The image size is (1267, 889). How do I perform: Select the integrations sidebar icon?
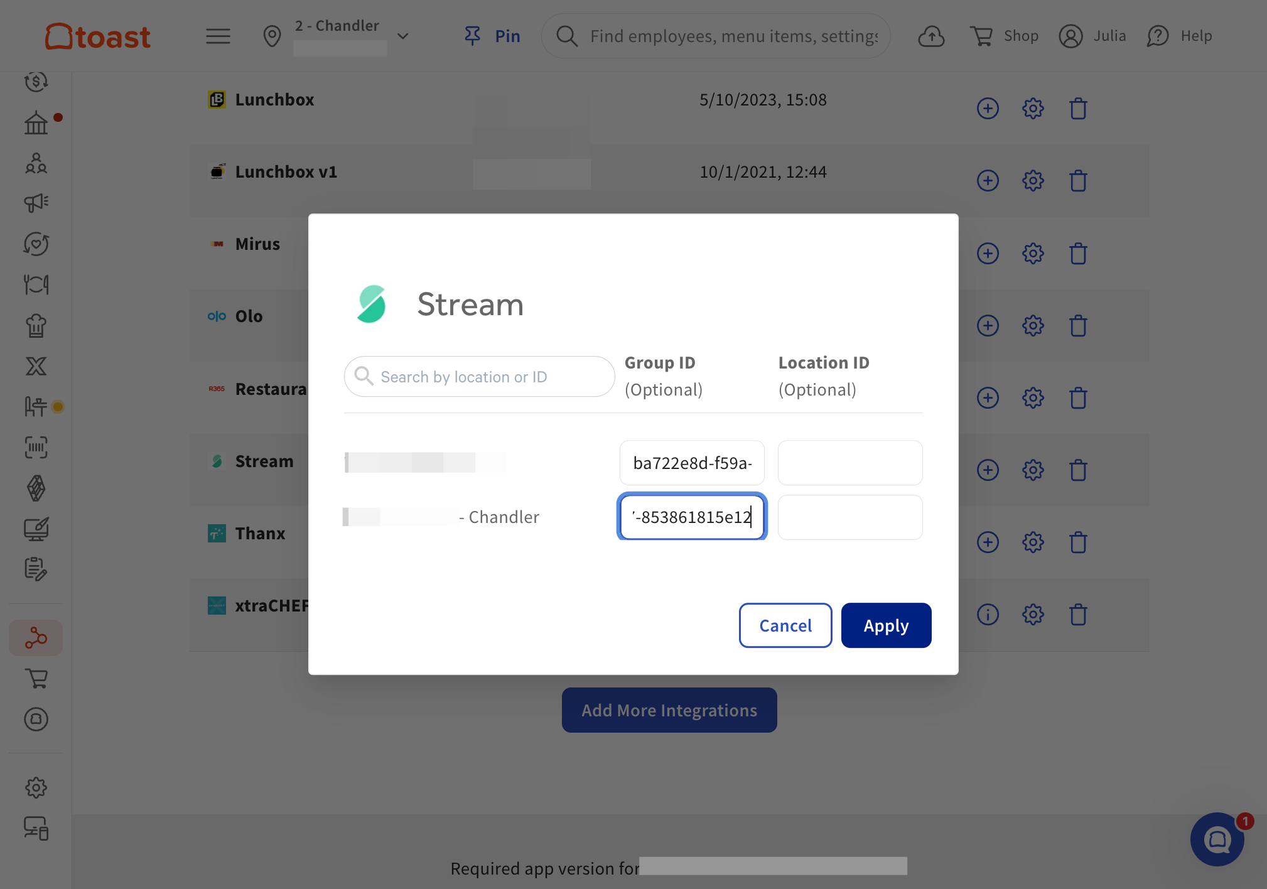(36, 638)
